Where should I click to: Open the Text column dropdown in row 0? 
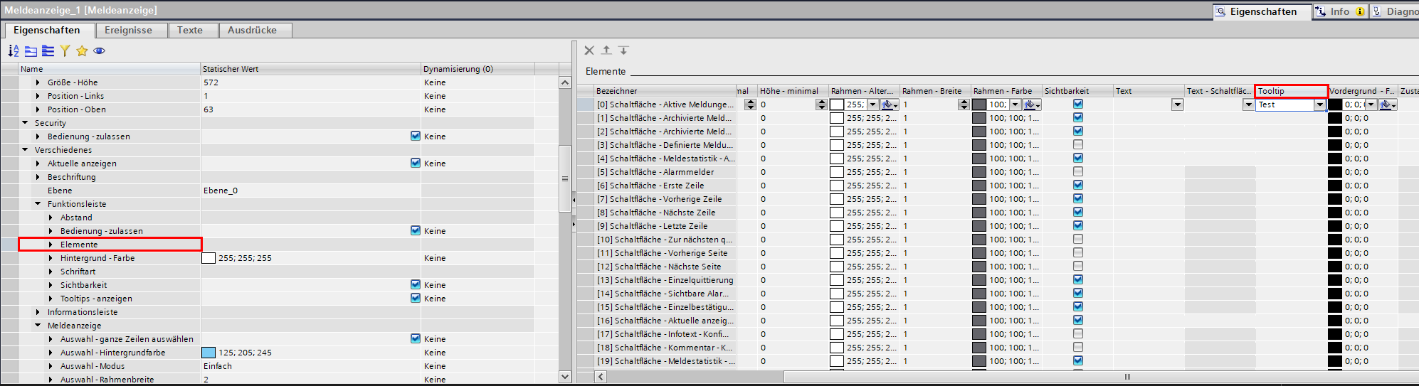click(x=1178, y=104)
